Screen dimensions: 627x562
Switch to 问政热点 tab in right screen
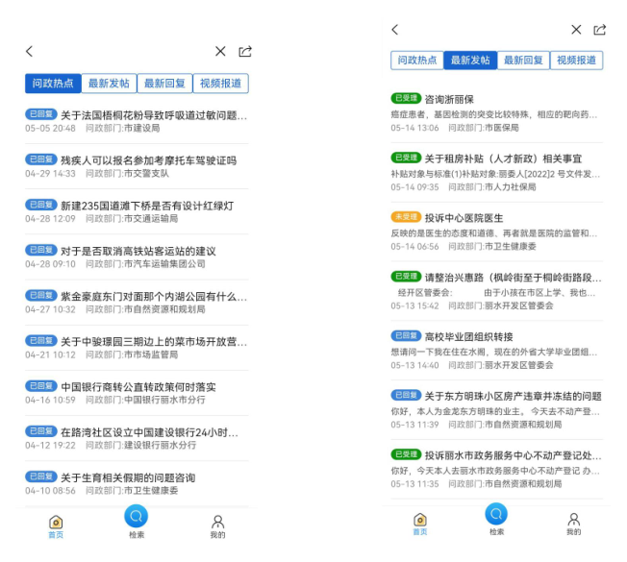(x=417, y=61)
